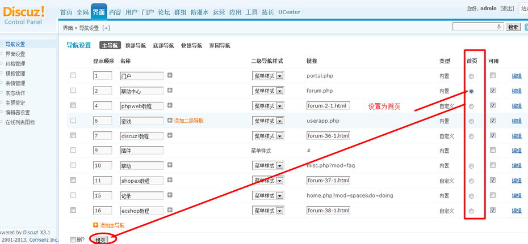Open 菜单样式 dropdown for 门户 row
This screenshot has height=244, width=528.
click(x=268, y=75)
